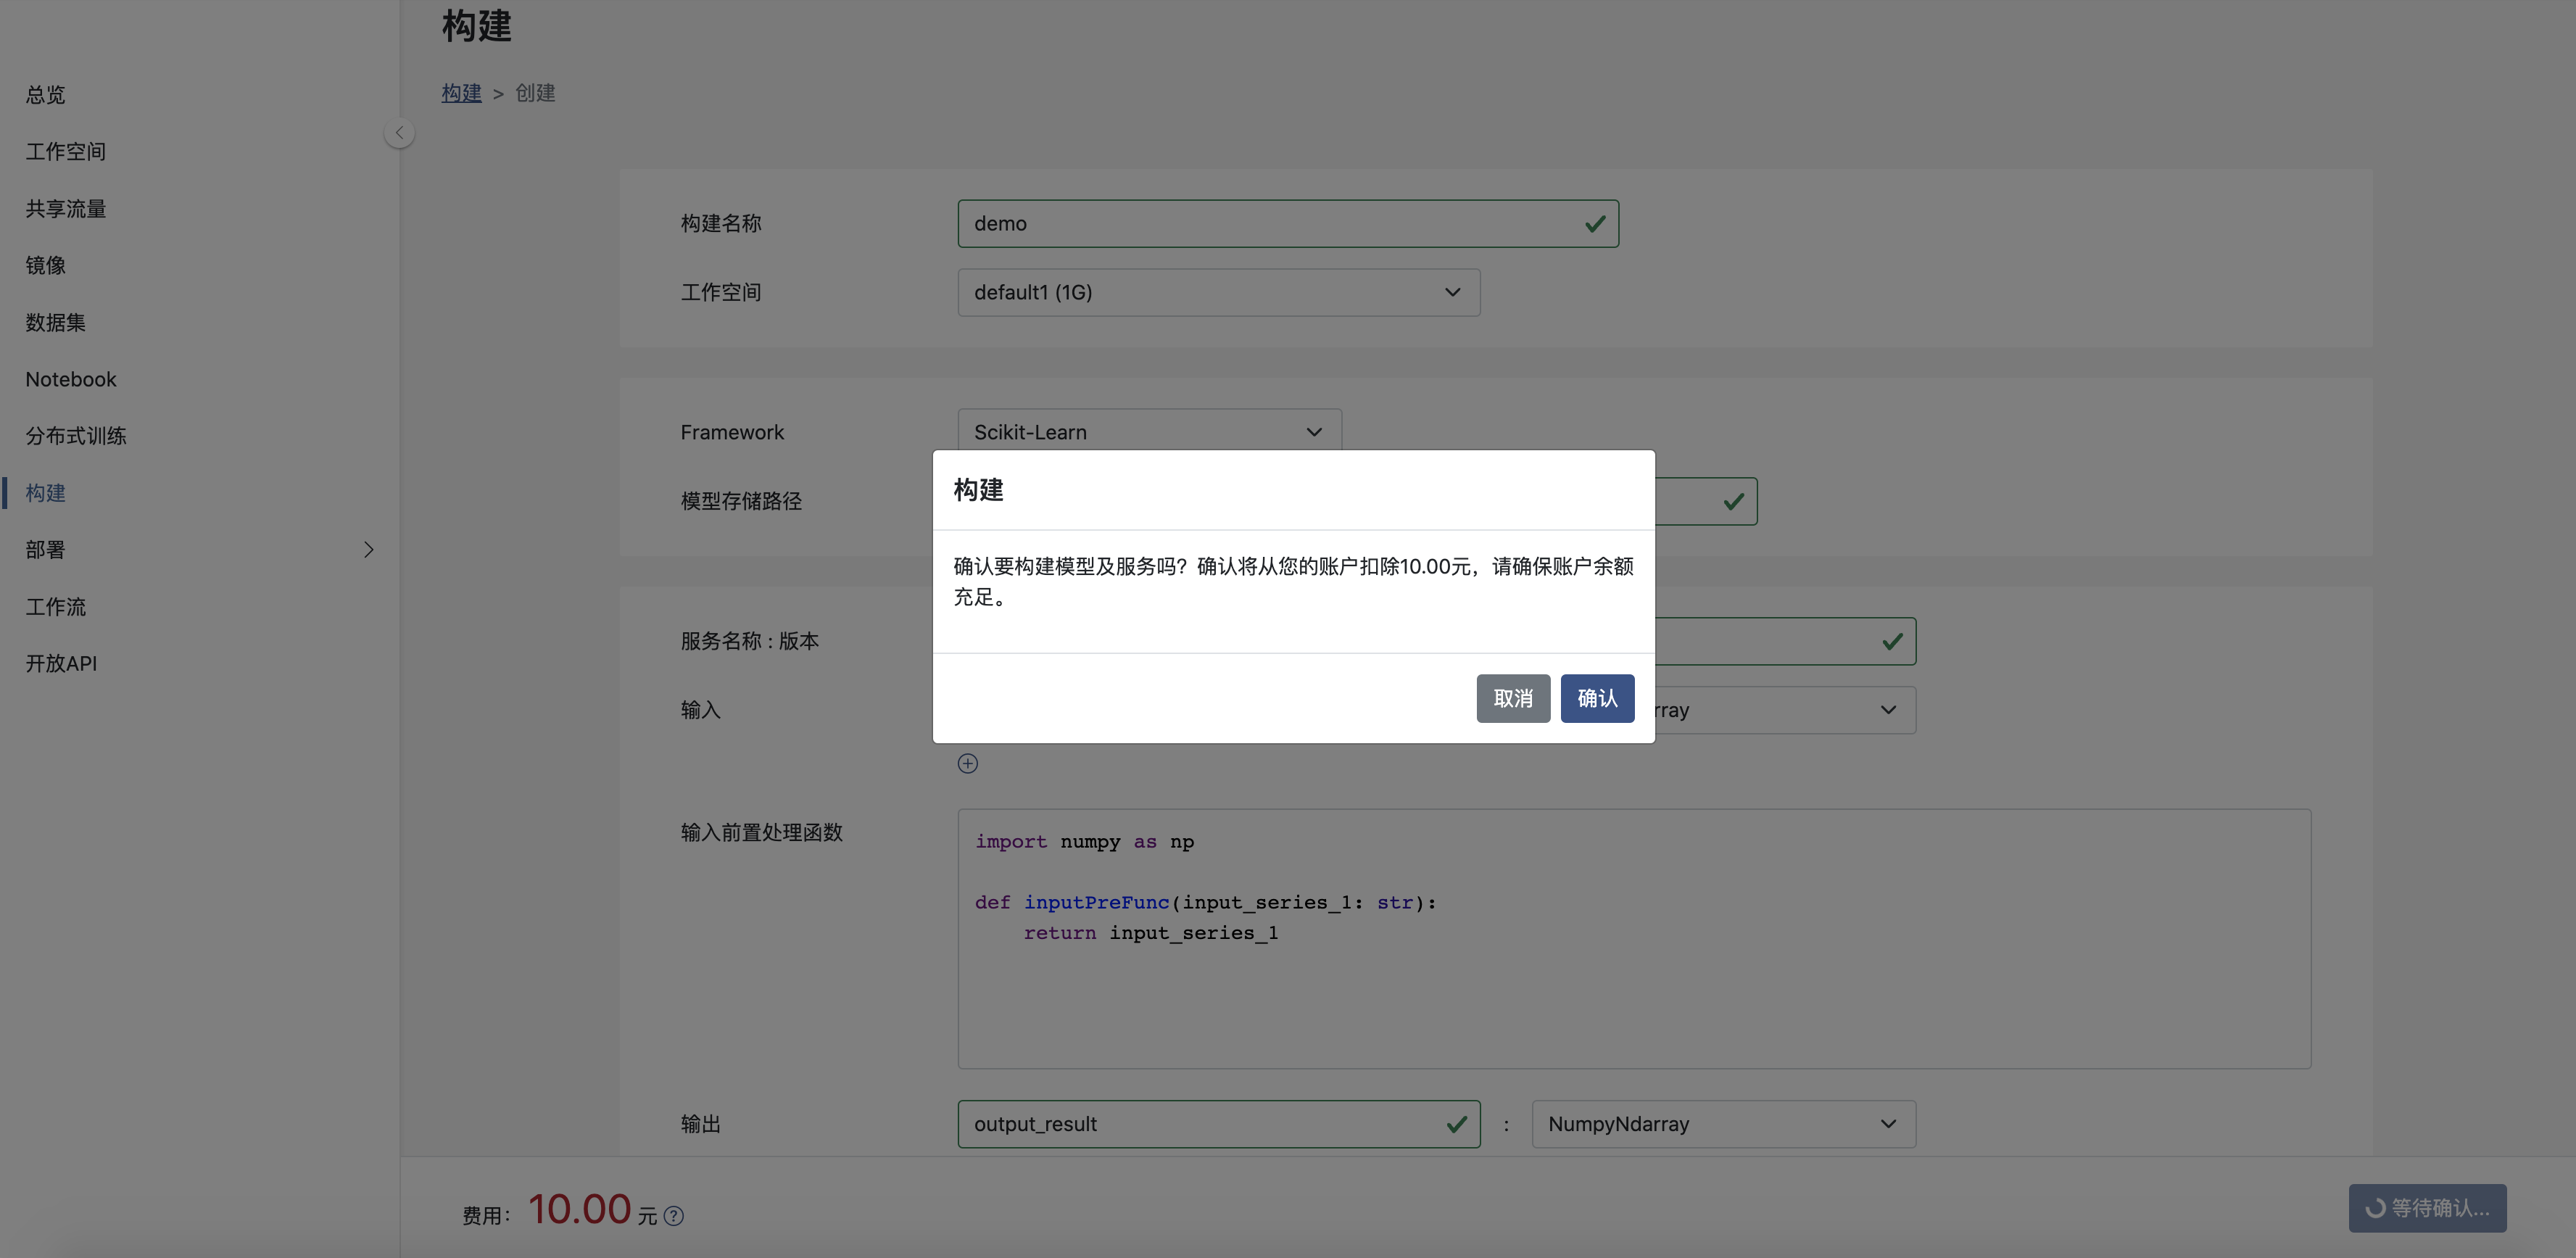The width and height of the screenshot is (2576, 1258).
Task: Click the checkmark icon in output_result field
Action: pos(1456,1124)
